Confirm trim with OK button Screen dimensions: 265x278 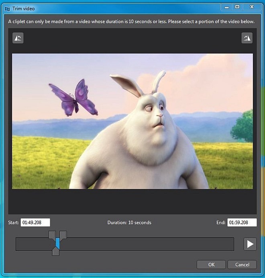(211, 264)
